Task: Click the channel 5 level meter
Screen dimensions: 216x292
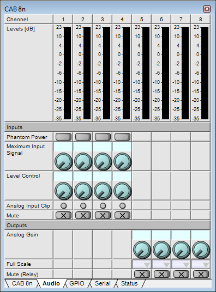Action: [x=146, y=73]
